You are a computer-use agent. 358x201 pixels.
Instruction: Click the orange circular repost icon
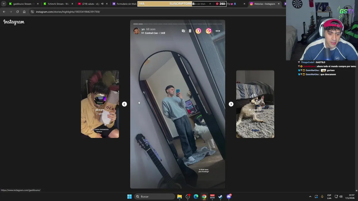pos(209,31)
